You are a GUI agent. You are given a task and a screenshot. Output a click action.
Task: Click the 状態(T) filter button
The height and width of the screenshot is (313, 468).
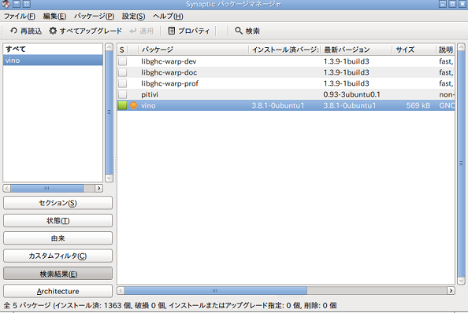(58, 221)
